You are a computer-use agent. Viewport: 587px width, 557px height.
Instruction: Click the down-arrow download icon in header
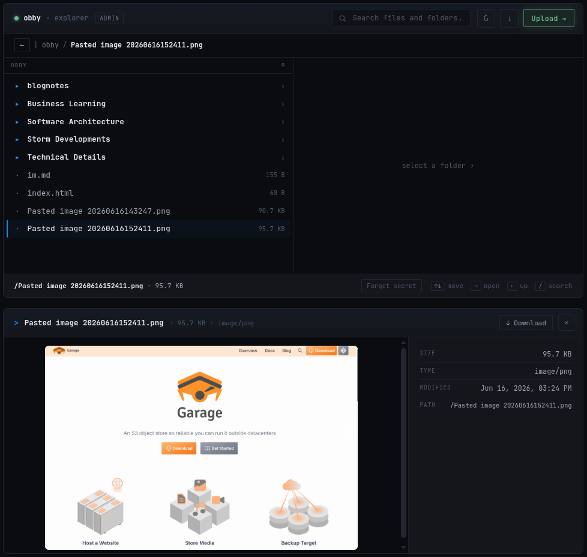[509, 18]
